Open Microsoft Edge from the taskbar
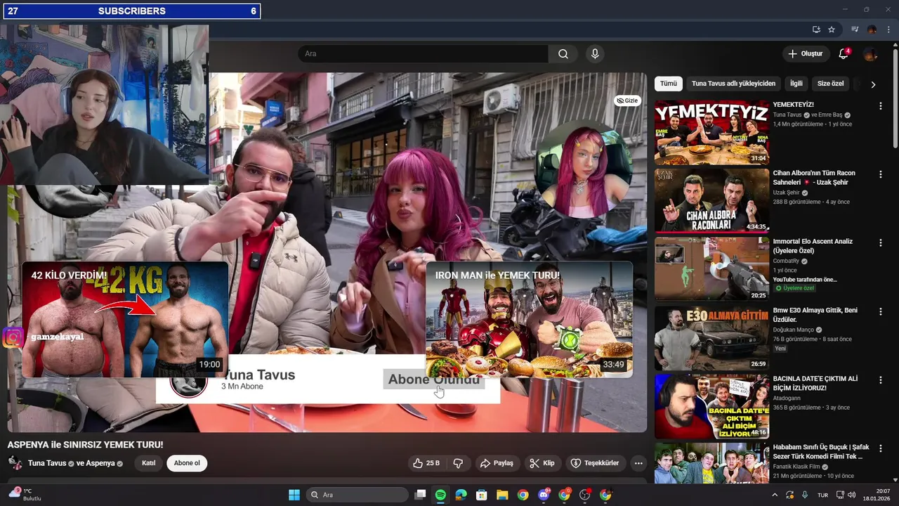Image resolution: width=899 pixels, height=506 pixels. 461,495
